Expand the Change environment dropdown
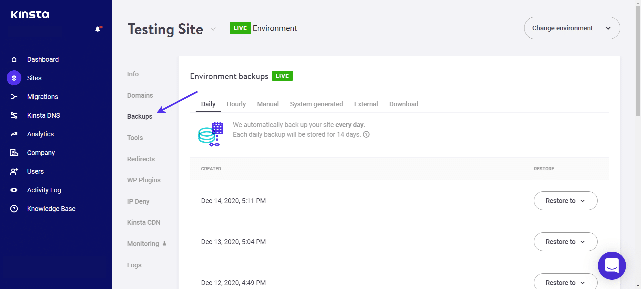This screenshot has width=641, height=289. tap(572, 28)
